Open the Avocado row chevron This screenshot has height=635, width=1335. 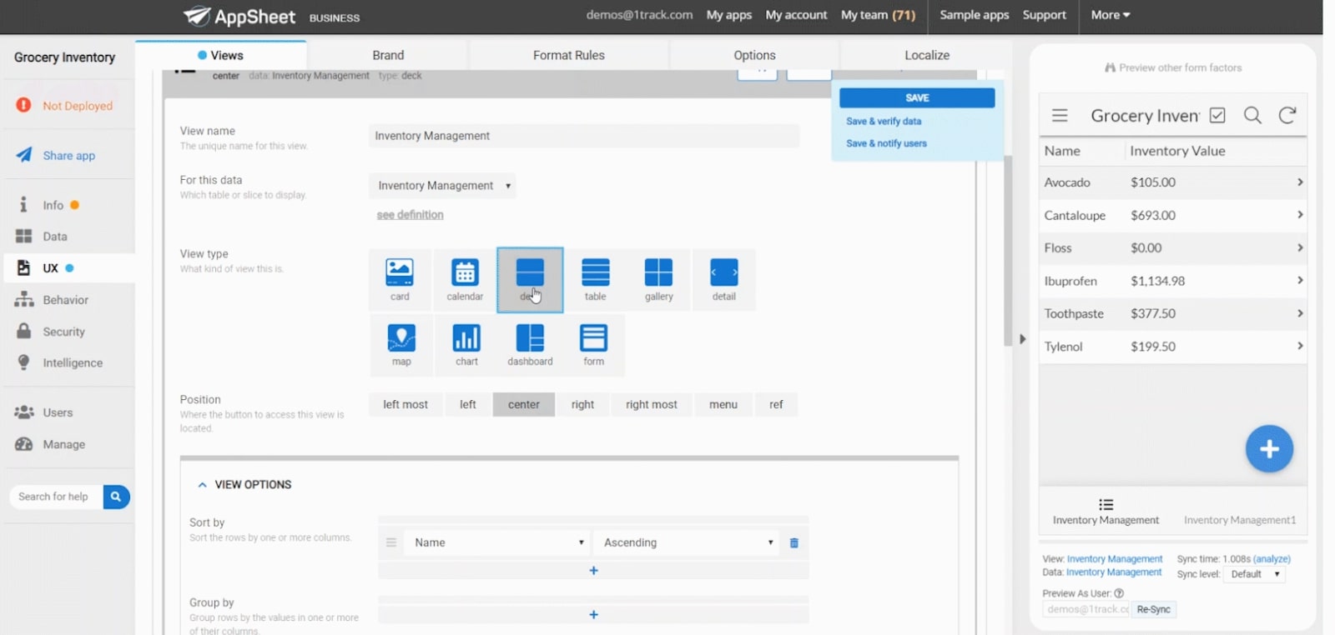tap(1300, 182)
